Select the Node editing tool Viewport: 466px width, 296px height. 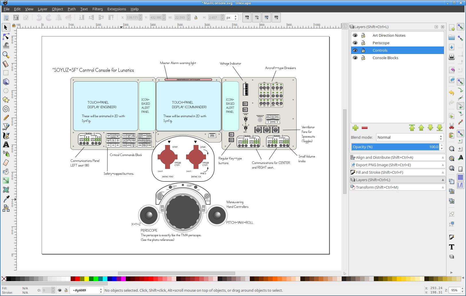(x=6, y=36)
